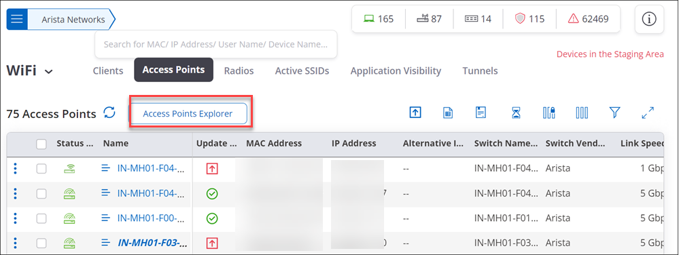Switch to the Radios tab
The height and width of the screenshot is (255, 679).
click(239, 71)
